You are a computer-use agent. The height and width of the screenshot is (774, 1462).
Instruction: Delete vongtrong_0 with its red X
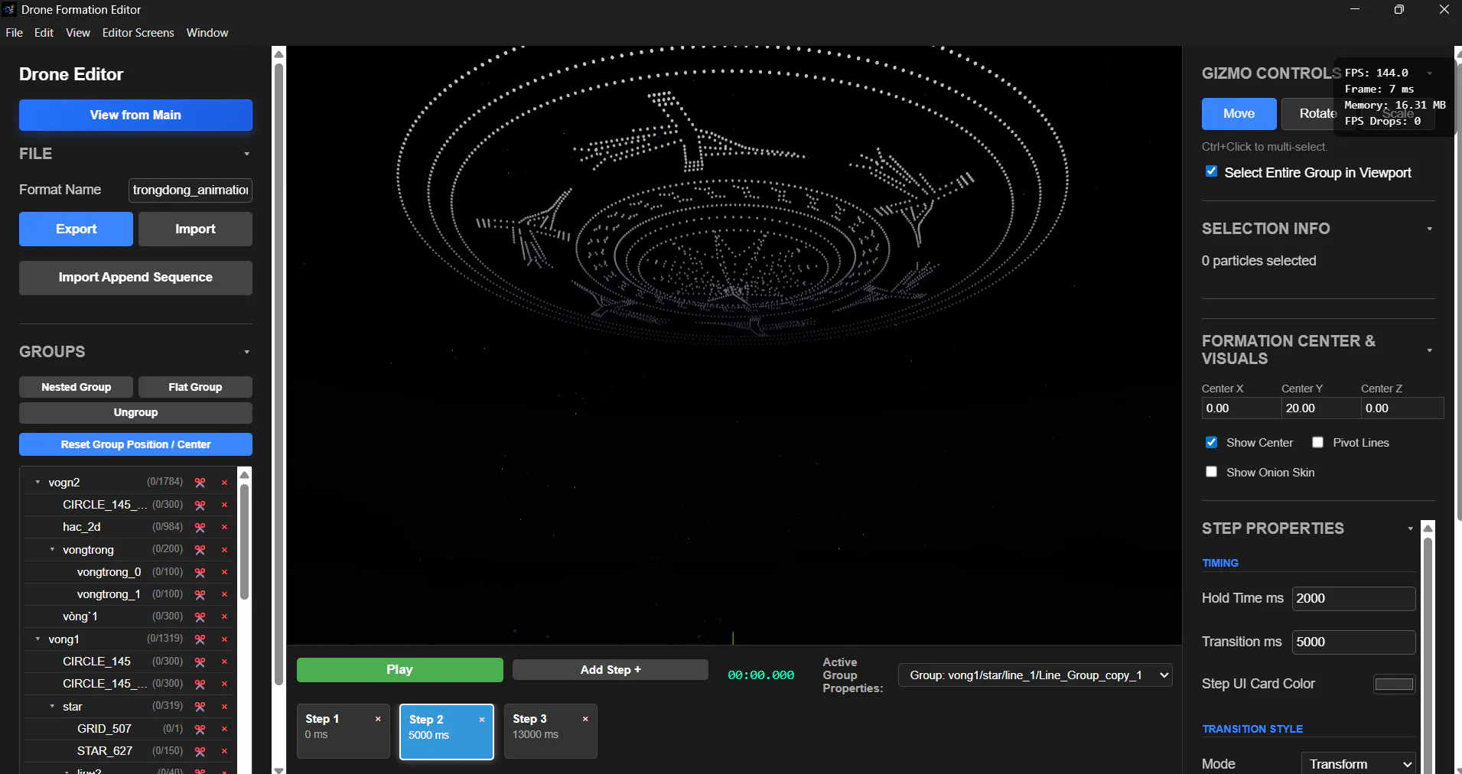pyautogui.click(x=224, y=573)
